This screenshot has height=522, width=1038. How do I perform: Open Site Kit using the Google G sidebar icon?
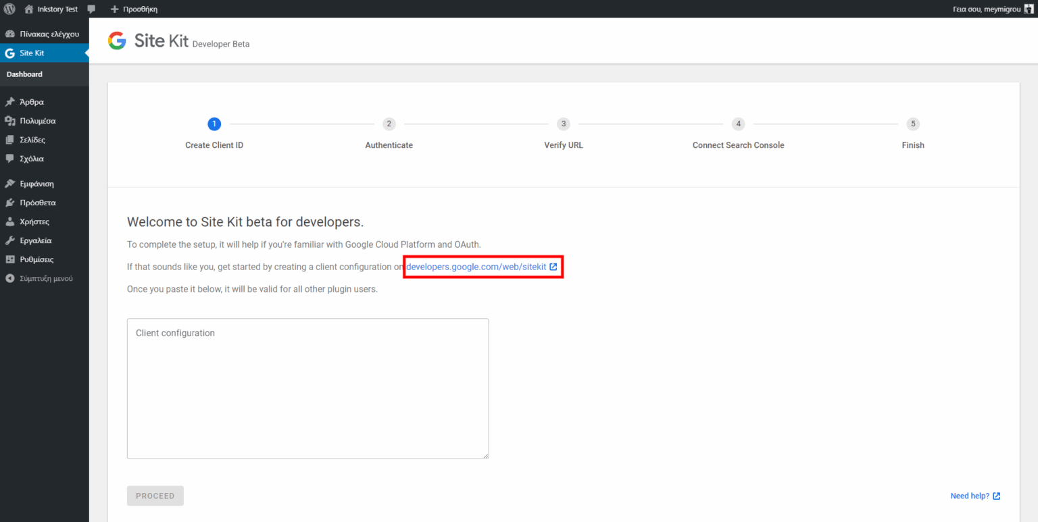coord(9,53)
